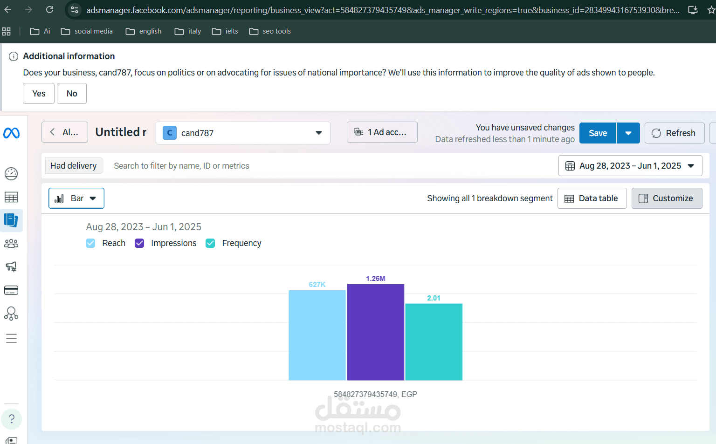Click the teal Frequency bar

(x=434, y=342)
